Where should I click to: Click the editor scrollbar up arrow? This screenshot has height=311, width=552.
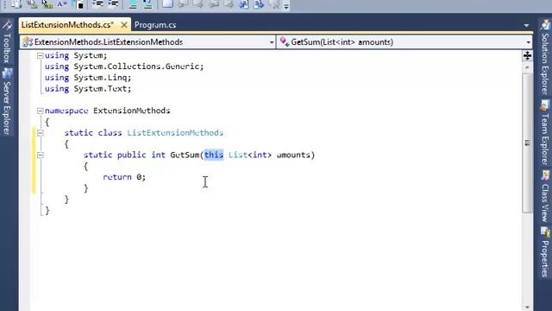tap(527, 67)
